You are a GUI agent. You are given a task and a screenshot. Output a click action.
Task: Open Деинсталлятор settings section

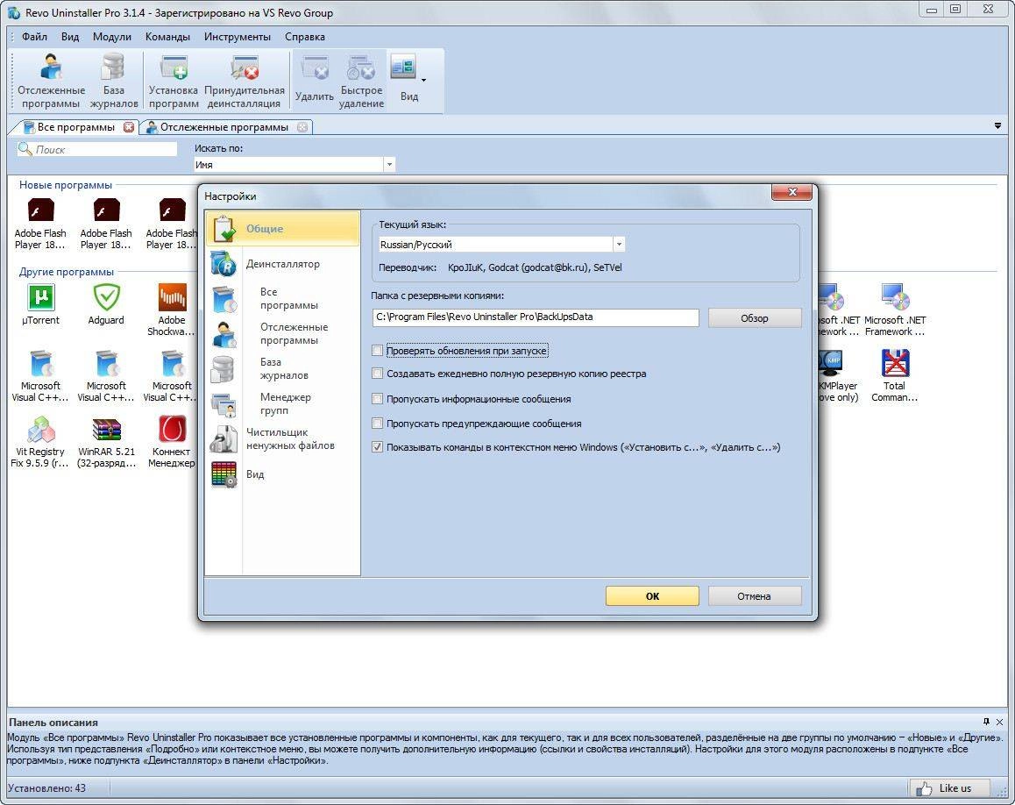[283, 264]
